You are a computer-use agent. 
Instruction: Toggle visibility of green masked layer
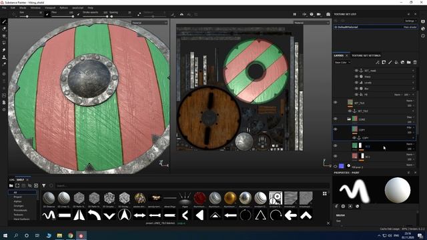(335, 146)
